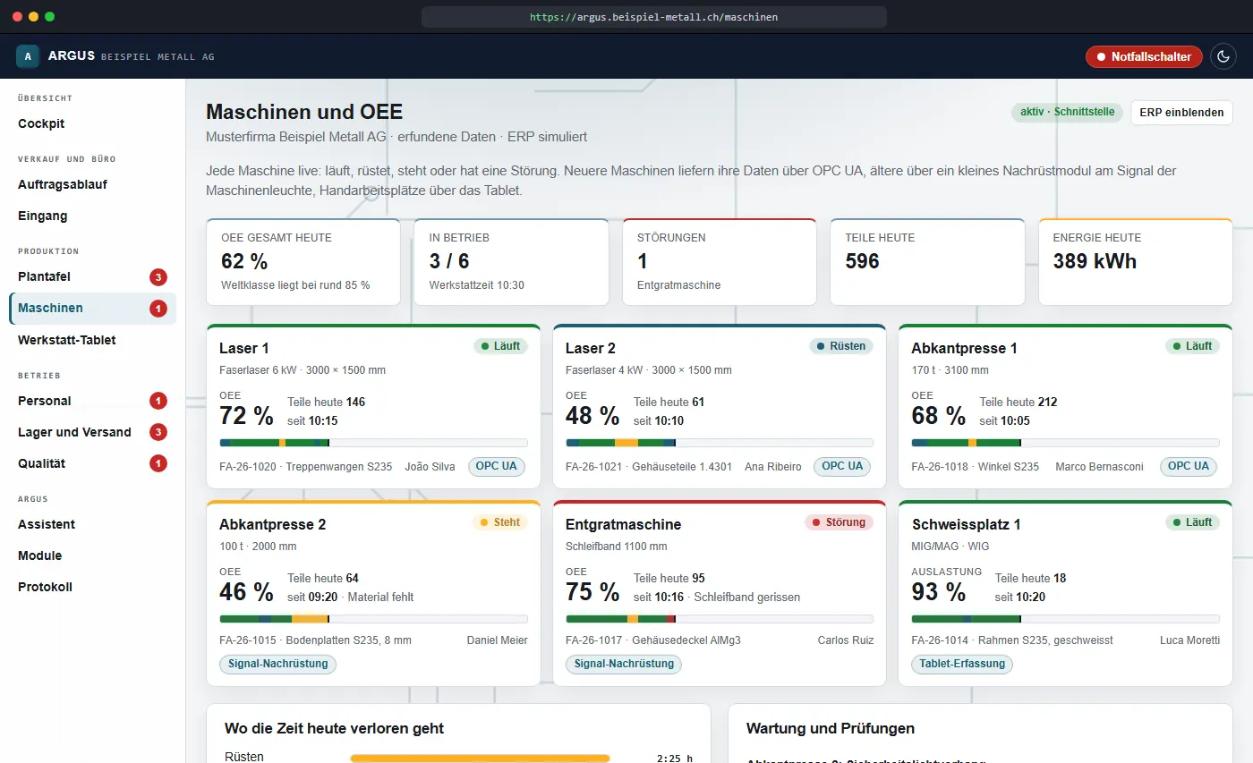Screen dimensions: 1253x763
Task: Toggle dark mode with the moon icon
Action: coord(1223,56)
